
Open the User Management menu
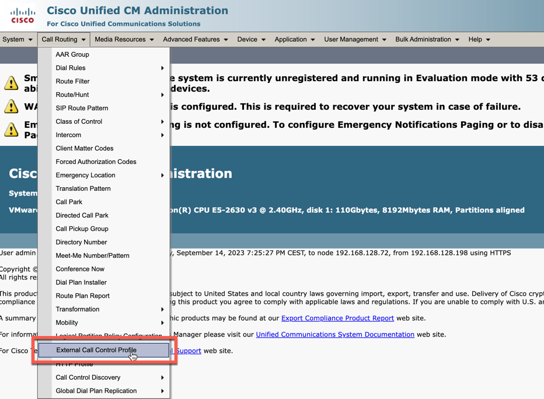tap(355, 40)
